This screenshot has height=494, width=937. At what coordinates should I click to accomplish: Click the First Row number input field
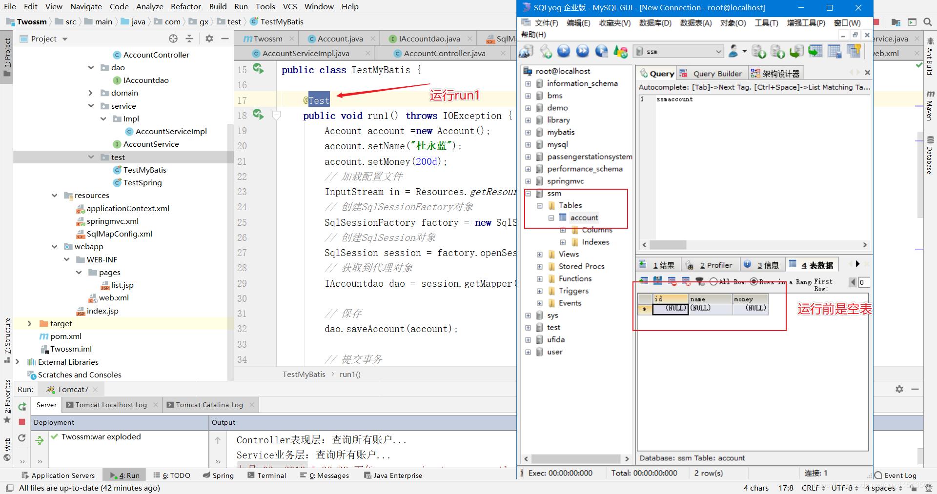(864, 282)
